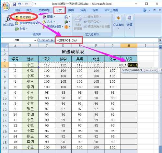The image size is (162, 153).
Task: Click the Select All corner of the grid
Action: tap(5, 45)
